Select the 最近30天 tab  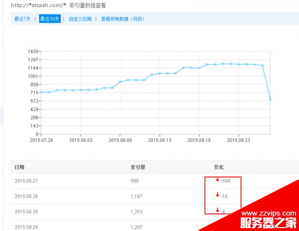click(50, 19)
